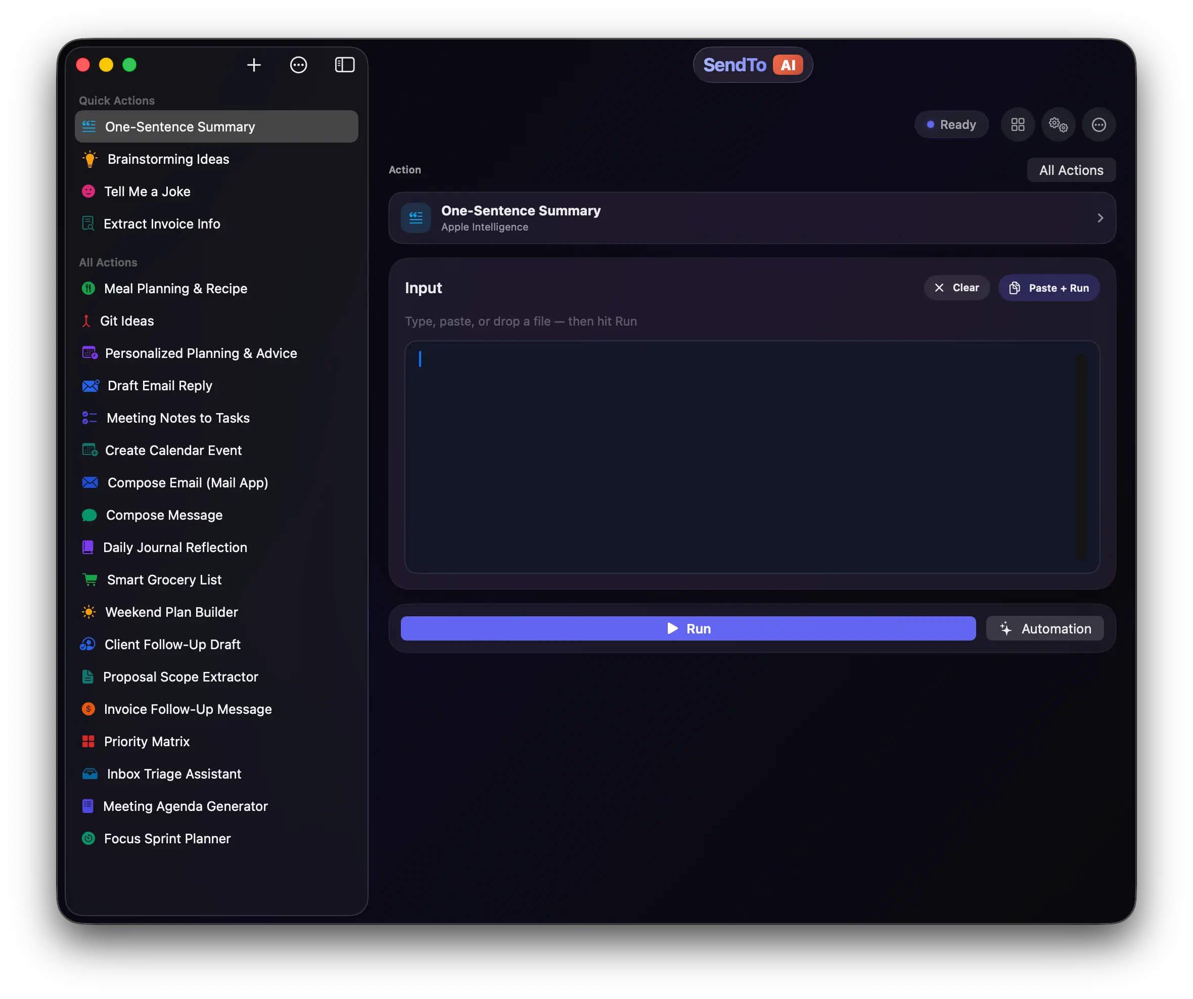
Task: Select One-Sentence Summary in Quick Actions
Action: (216, 127)
